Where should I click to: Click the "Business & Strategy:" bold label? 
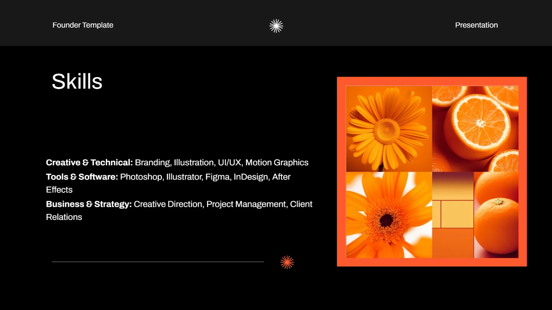pyautogui.click(x=89, y=204)
